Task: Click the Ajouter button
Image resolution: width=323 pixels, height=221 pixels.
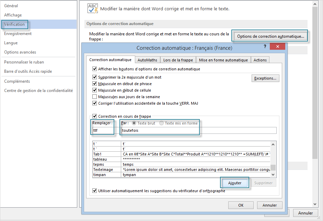Action: (x=235, y=183)
